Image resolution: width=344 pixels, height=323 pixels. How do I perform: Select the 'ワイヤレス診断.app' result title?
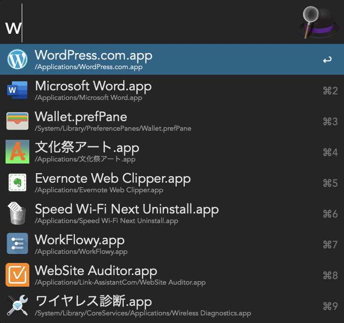point(93,301)
